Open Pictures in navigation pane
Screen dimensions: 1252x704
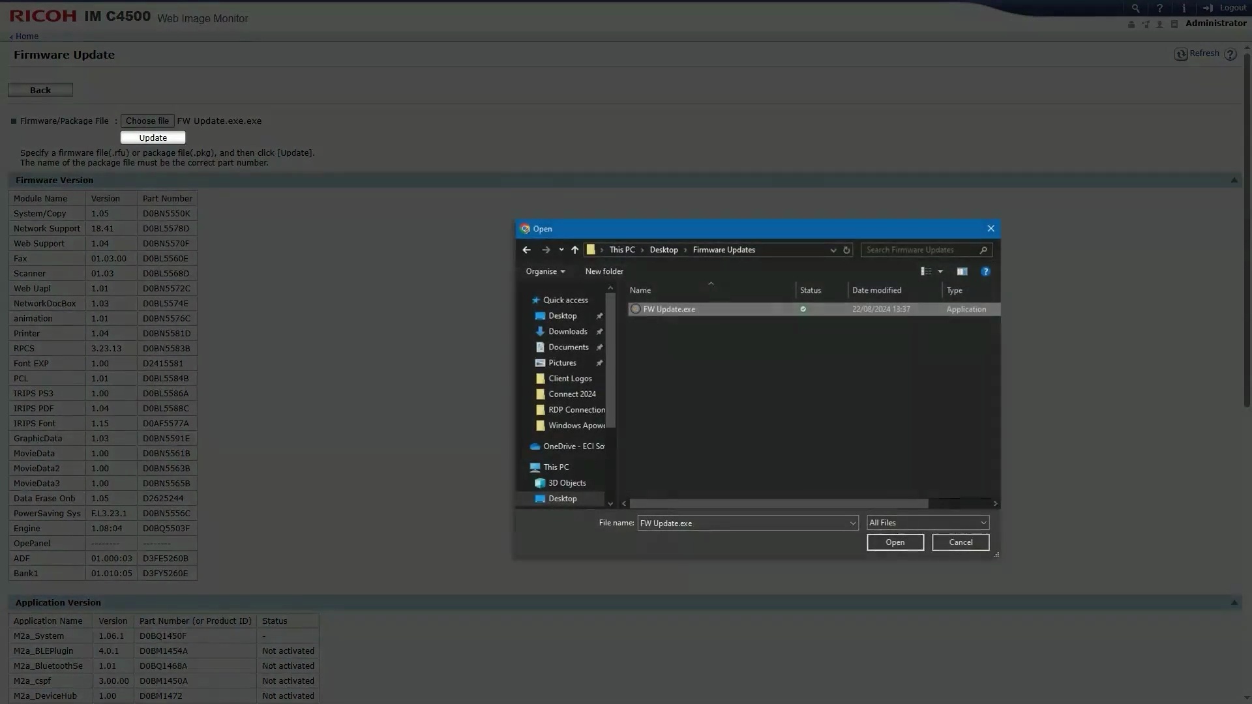(562, 362)
